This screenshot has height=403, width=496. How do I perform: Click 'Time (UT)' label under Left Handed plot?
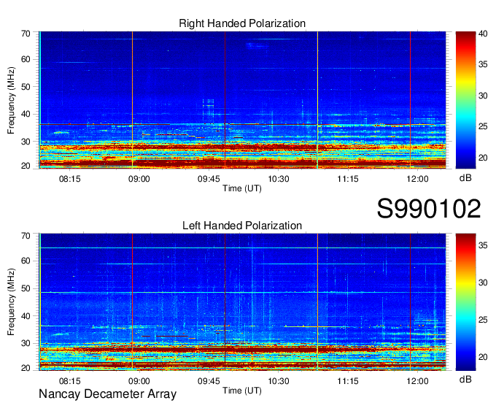[242, 391]
